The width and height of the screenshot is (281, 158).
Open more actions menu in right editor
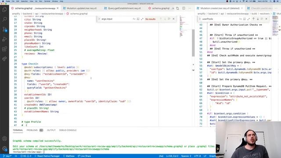click(x=276, y=8)
